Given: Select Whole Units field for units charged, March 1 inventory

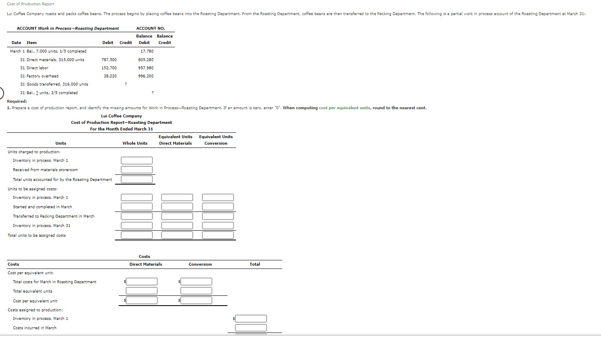Looking at the screenshot, I should coord(137,161).
